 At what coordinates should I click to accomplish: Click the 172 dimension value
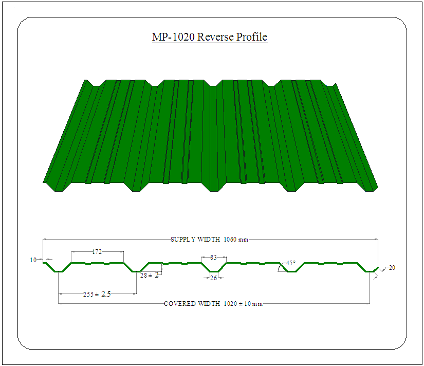click(97, 252)
